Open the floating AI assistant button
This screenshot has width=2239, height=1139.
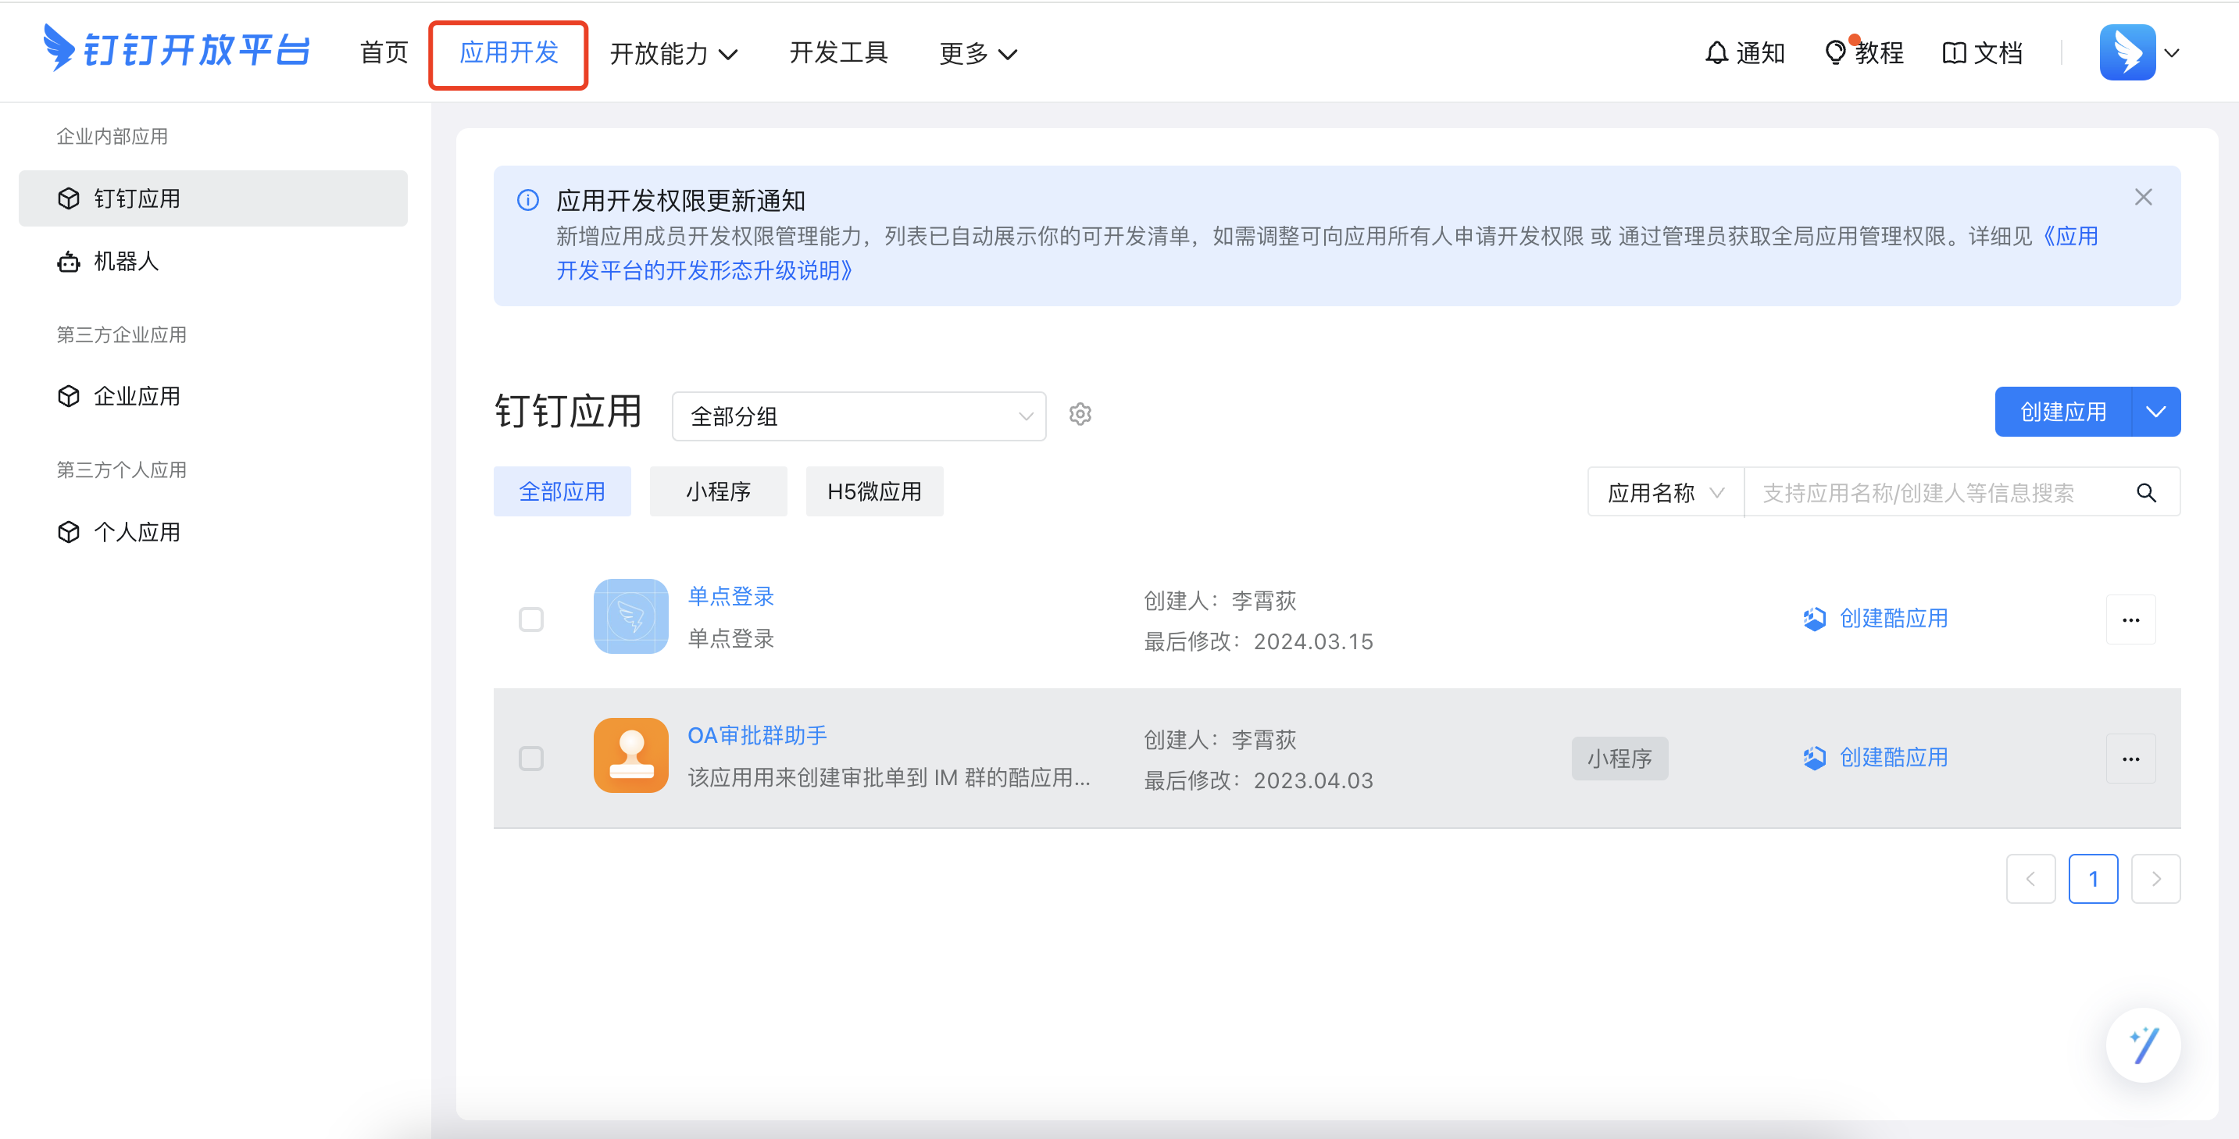tap(2143, 1045)
